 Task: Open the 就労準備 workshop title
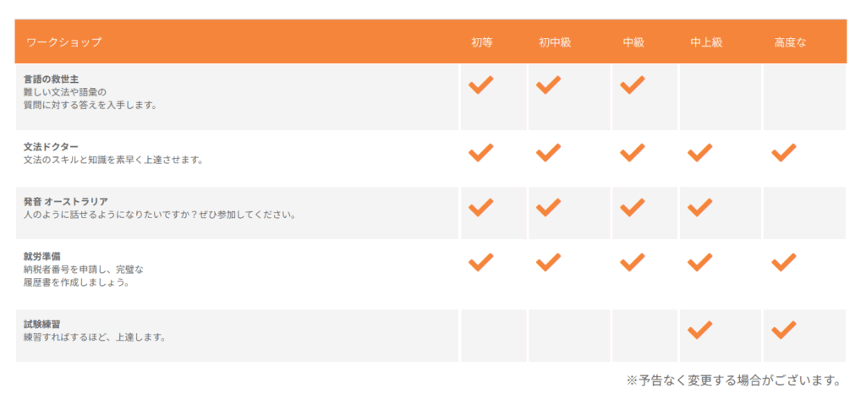point(41,256)
